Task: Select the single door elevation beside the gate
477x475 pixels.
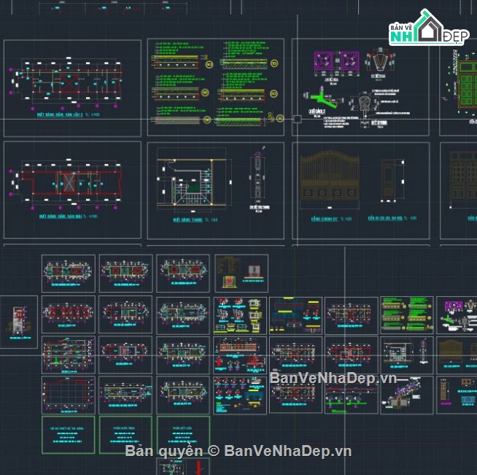Action: 391,180
